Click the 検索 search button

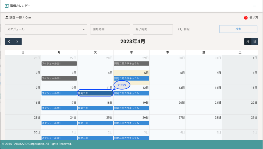pyautogui.click(x=238, y=29)
